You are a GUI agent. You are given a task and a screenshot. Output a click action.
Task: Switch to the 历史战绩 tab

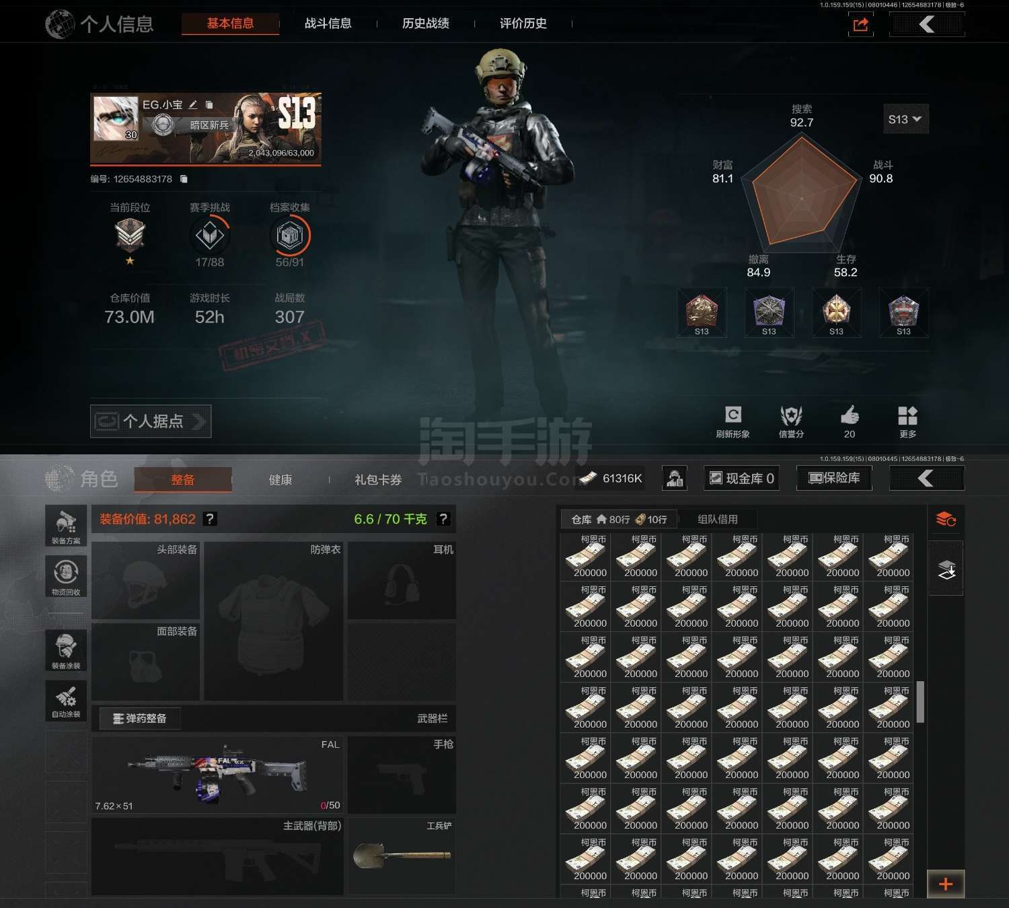tap(425, 24)
